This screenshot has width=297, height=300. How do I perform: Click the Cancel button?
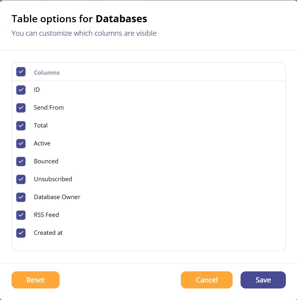[x=207, y=280]
